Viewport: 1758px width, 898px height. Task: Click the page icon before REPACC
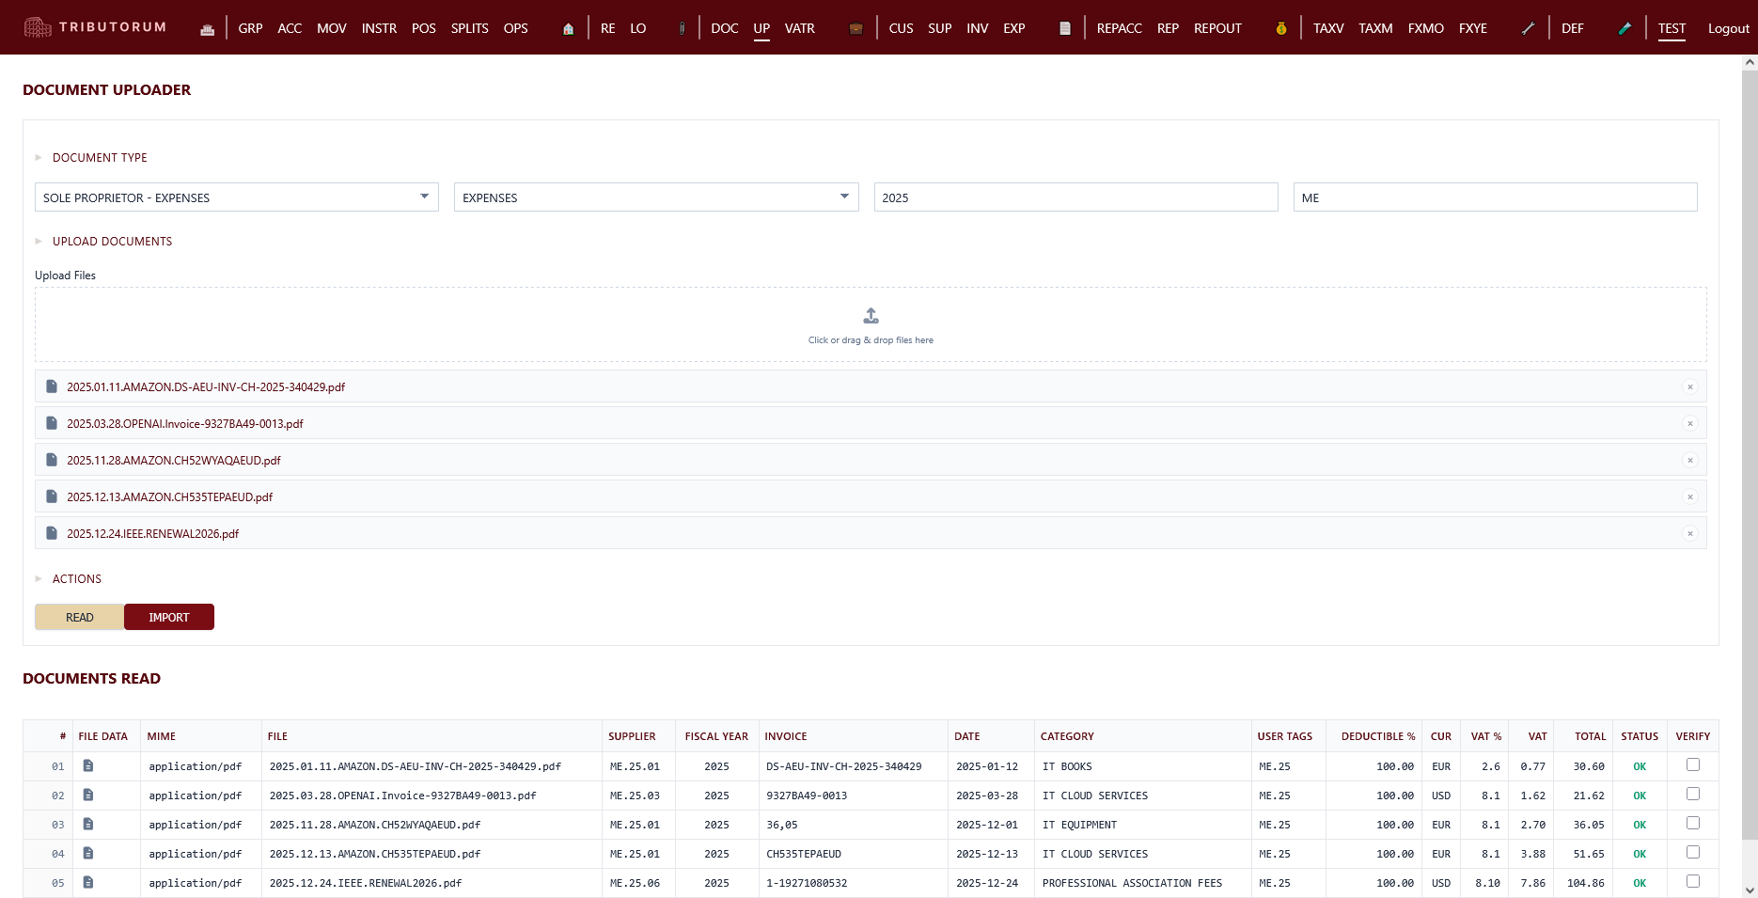click(x=1065, y=29)
